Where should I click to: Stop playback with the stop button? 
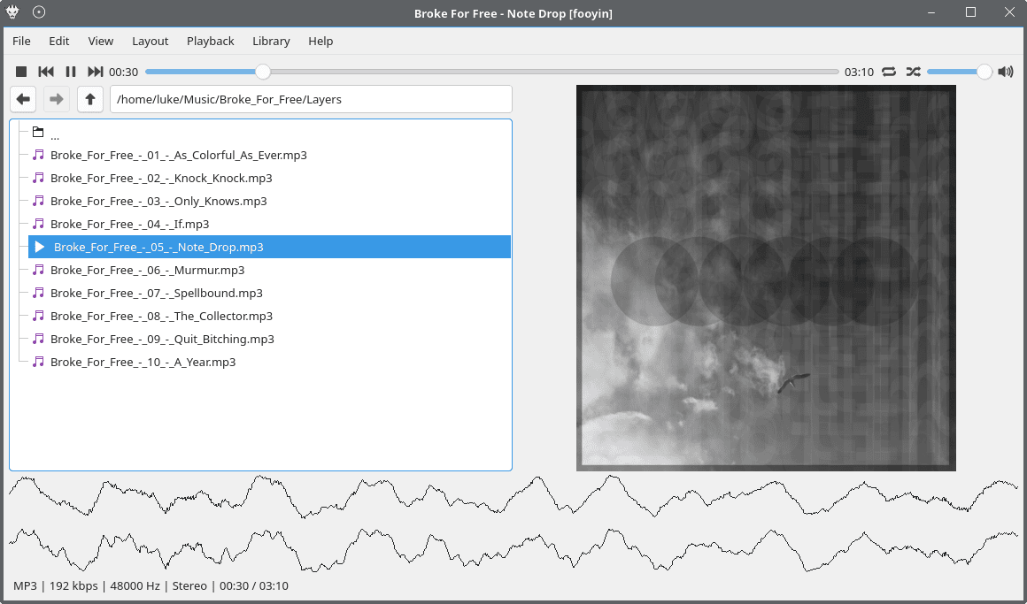pos(21,72)
